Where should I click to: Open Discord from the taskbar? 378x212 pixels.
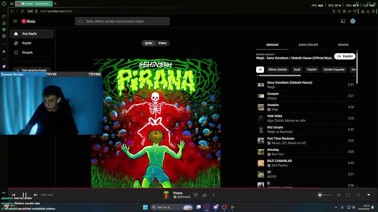[216, 207]
